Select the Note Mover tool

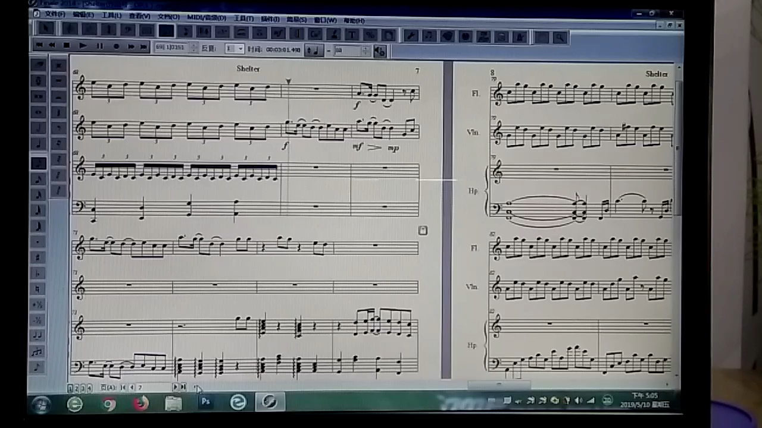[429, 36]
